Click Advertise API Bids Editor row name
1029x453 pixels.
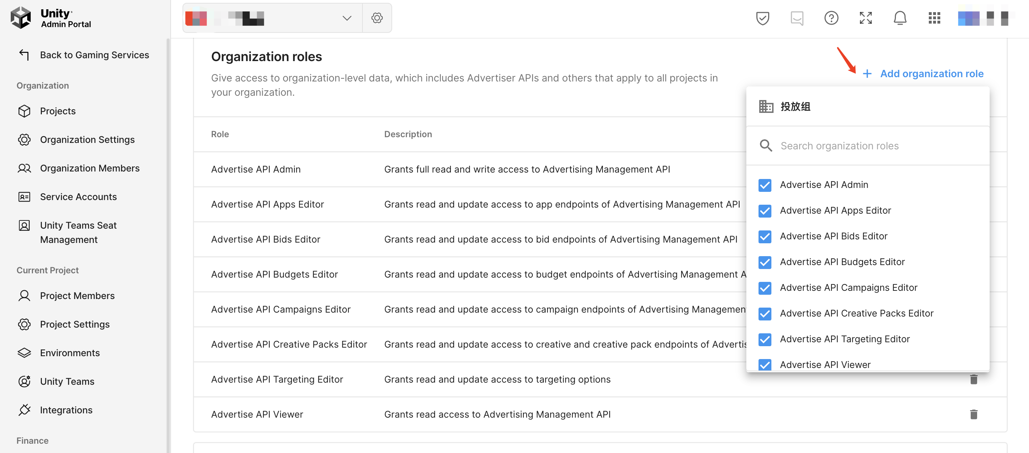265,240
